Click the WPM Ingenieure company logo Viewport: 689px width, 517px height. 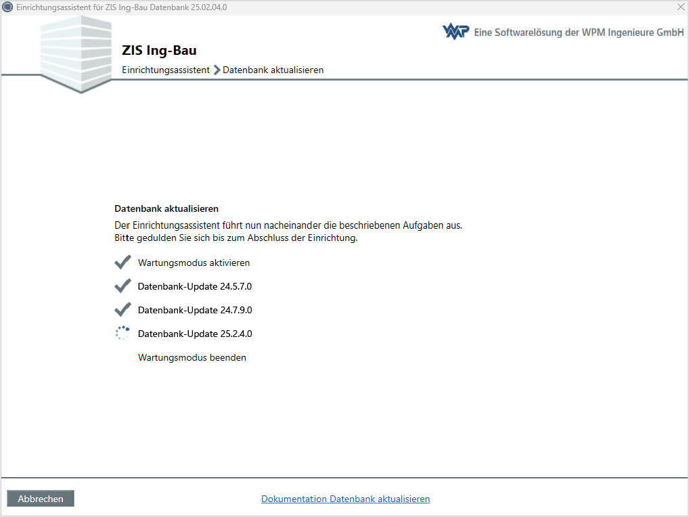point(455,30)
